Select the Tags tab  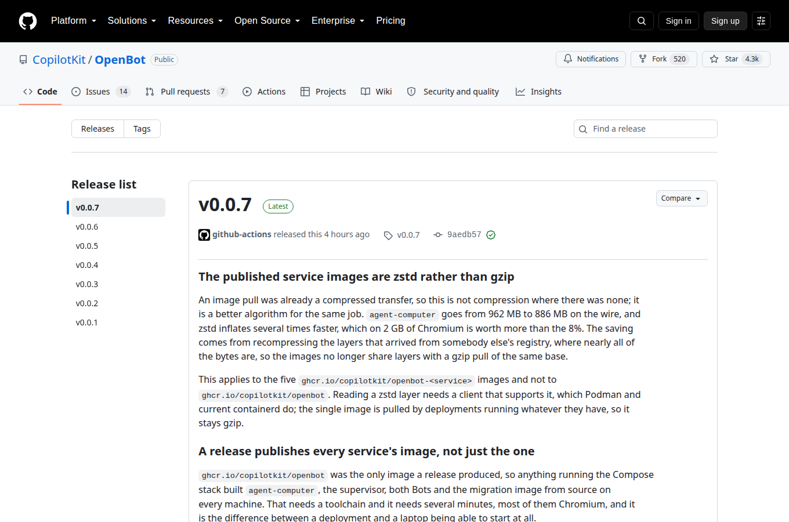[x=142, y=129]
